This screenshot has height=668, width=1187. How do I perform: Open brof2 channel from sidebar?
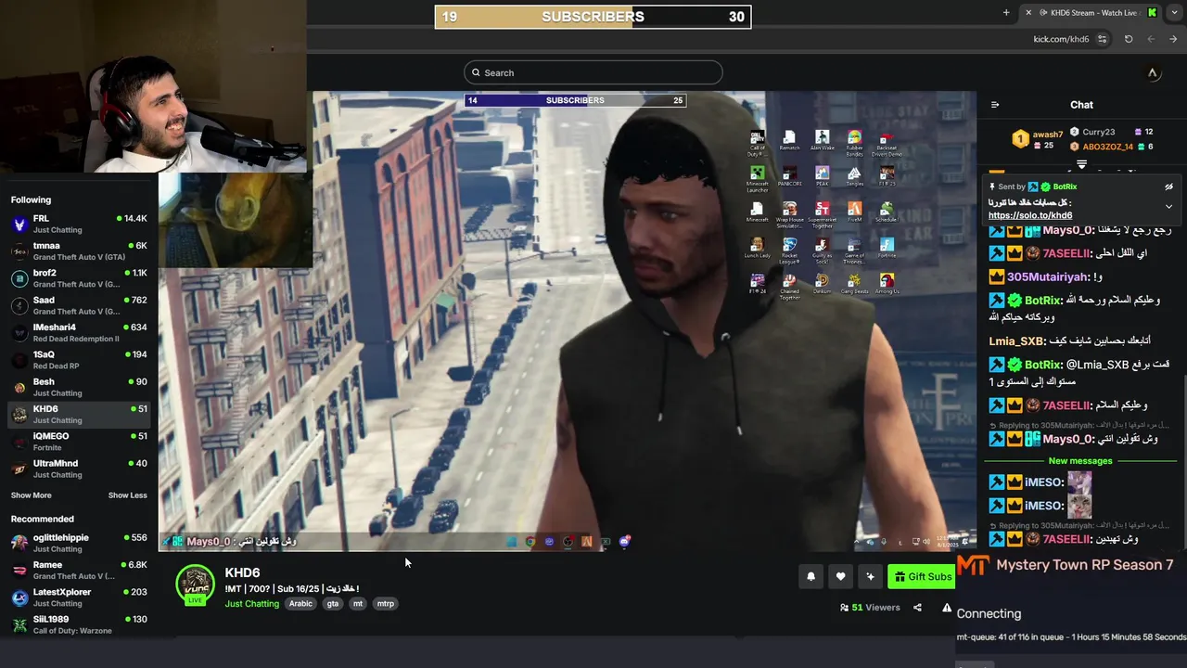tap(79, 278)
